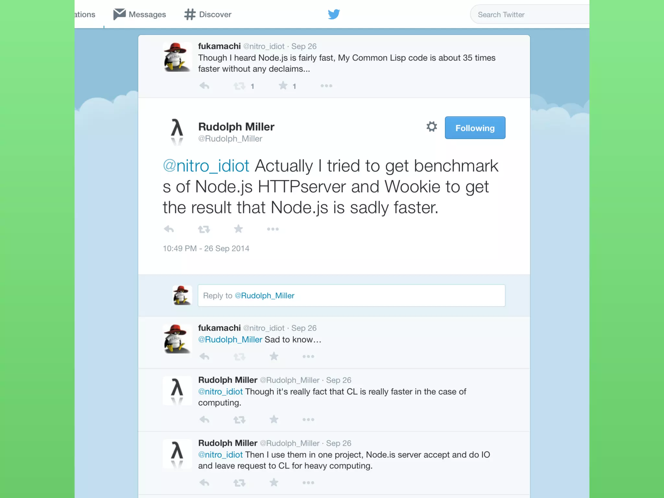
Task: Toggle the Following button
Action: pyautogui.click(x=475, y=128)
